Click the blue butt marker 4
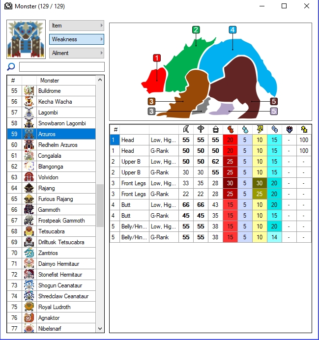Viewport: 319px width, 340px height. tap(232, 29)
